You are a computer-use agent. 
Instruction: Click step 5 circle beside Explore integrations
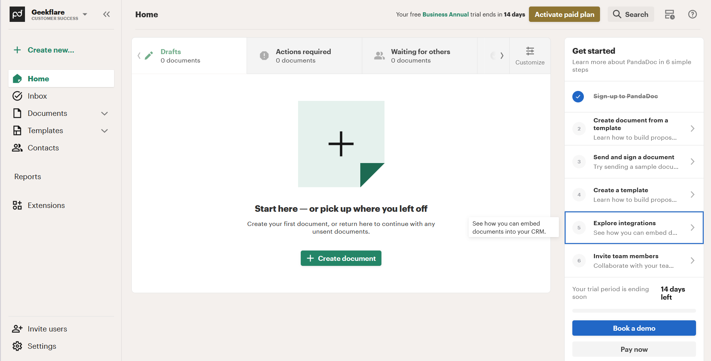(579, 227)
